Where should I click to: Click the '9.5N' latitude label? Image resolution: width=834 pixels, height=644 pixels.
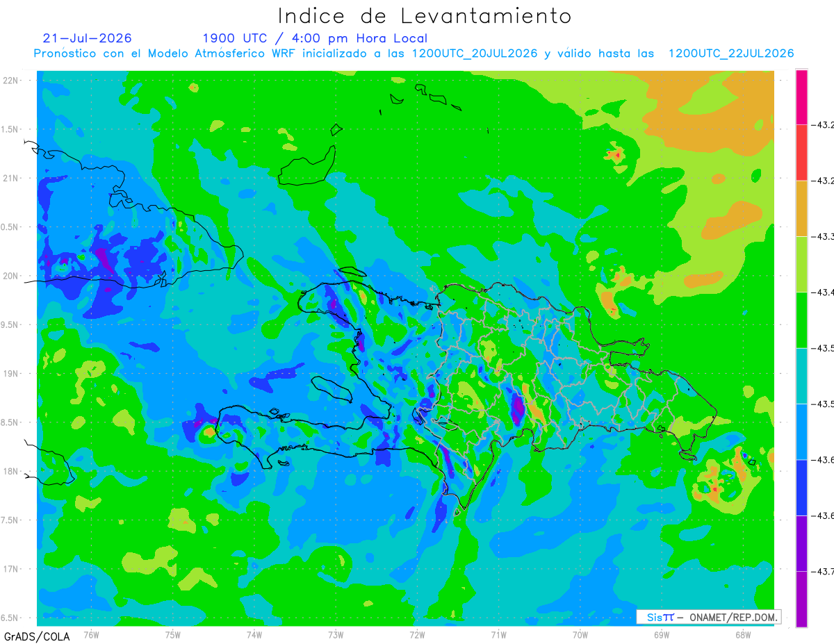click(x=10, y=325)
